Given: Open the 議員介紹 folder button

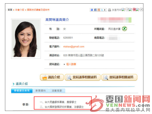Looking at the screenshot, I should coord(52,77).
